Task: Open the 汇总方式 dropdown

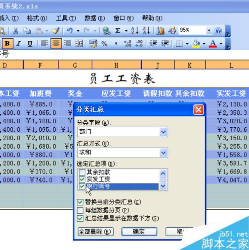Action: (x=163, y=153)
